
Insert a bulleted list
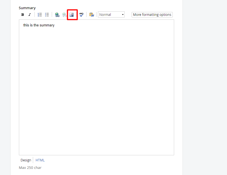47,15
